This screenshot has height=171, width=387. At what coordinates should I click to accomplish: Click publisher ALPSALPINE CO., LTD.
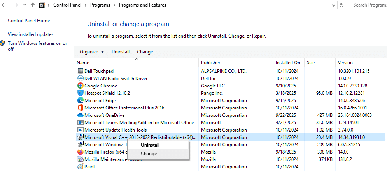click(224, 71)
